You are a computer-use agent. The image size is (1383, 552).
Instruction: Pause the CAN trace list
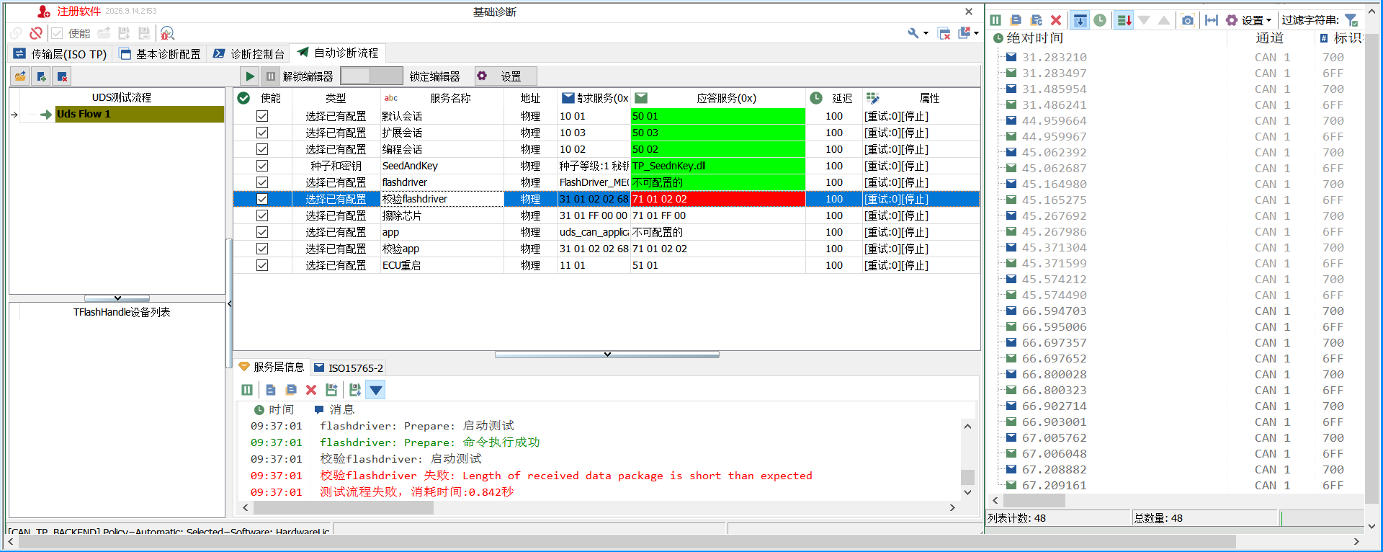[x=995, y=20]
